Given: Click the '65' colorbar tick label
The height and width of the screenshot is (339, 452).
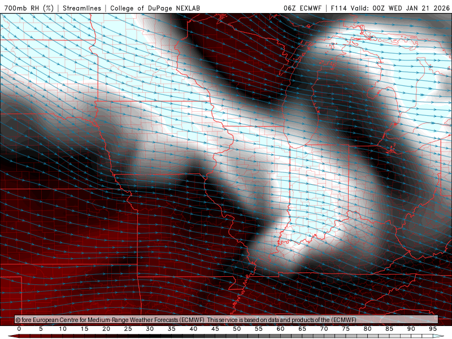Looking at the screenshot, I should pyautogui.click(x=302, y=329).
